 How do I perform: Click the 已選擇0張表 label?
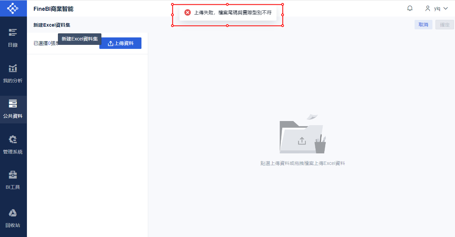46,43
